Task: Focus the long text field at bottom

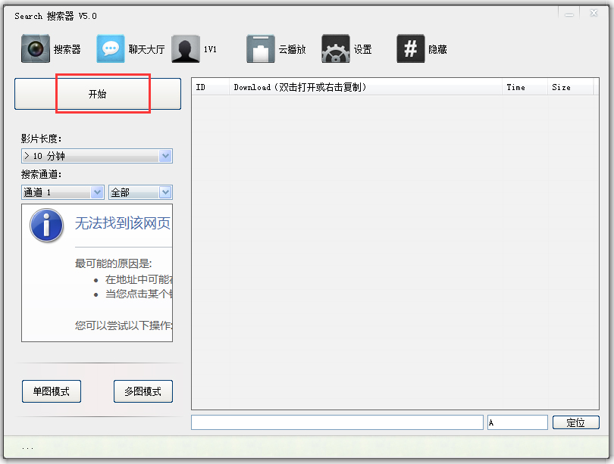Action: pyautogui.click(x=337, y=422)
